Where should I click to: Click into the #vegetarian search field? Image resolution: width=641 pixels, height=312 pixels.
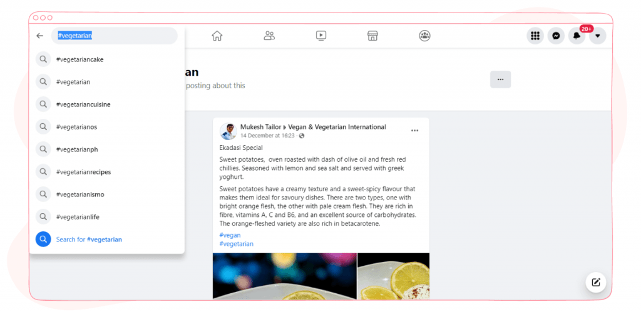click(x=114, y=36)
